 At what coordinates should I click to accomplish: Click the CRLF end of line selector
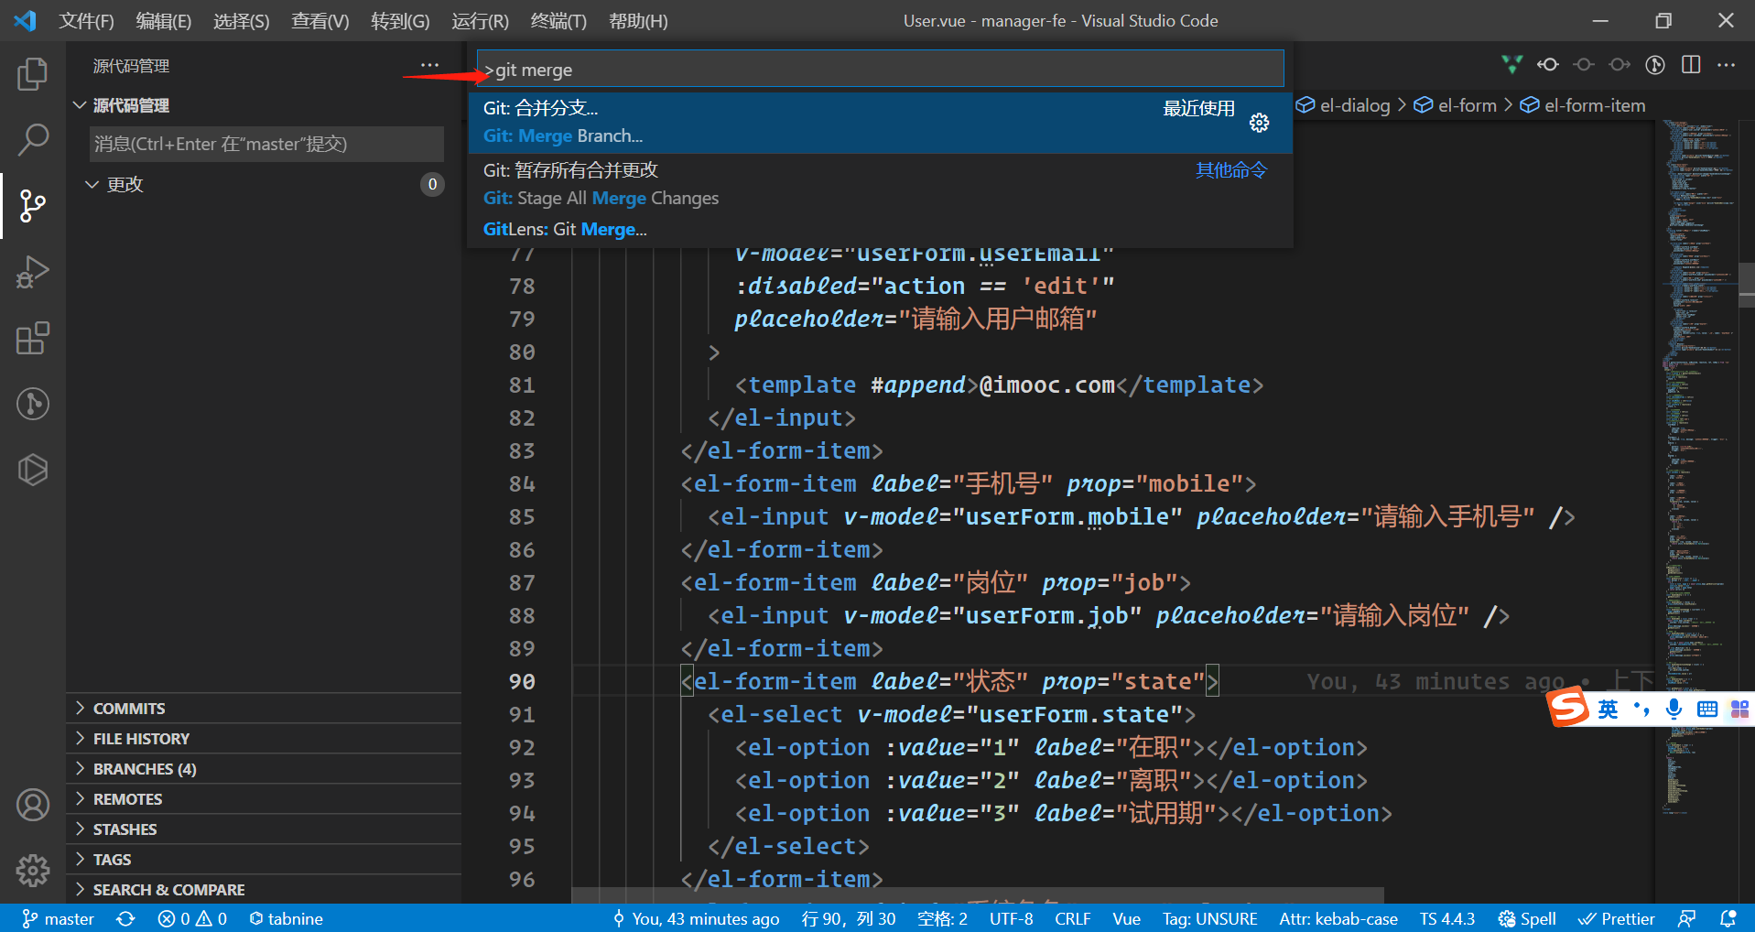point(1072,918)
